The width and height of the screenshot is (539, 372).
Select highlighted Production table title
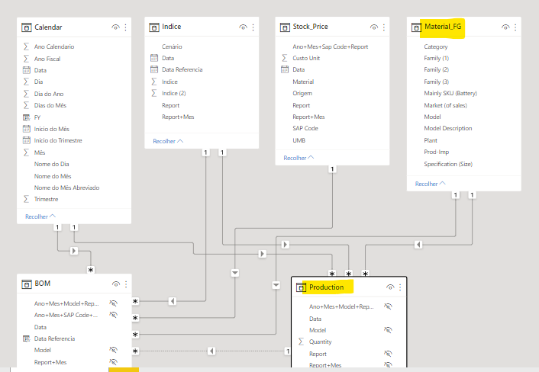click(x=326, y=287)
